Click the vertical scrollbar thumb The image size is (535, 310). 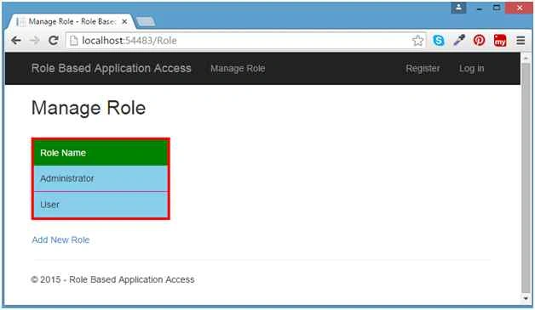[x=526, y=178]
